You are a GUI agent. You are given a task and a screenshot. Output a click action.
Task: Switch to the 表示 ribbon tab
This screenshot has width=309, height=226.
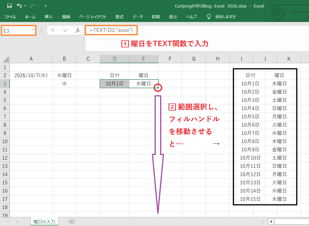click(x=173, y=17)
